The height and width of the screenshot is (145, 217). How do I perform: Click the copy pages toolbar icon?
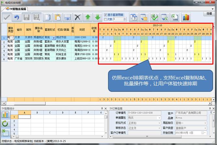[x=47, y=17]
